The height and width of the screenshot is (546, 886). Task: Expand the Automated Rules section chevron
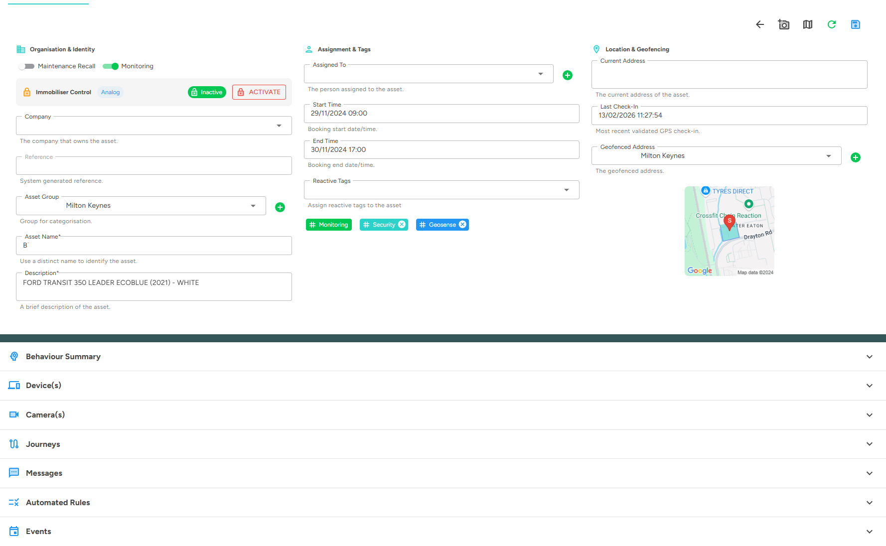point(870,503)
